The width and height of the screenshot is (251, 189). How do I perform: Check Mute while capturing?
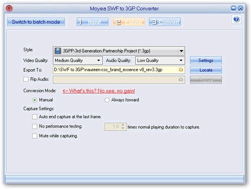point(35,136)
